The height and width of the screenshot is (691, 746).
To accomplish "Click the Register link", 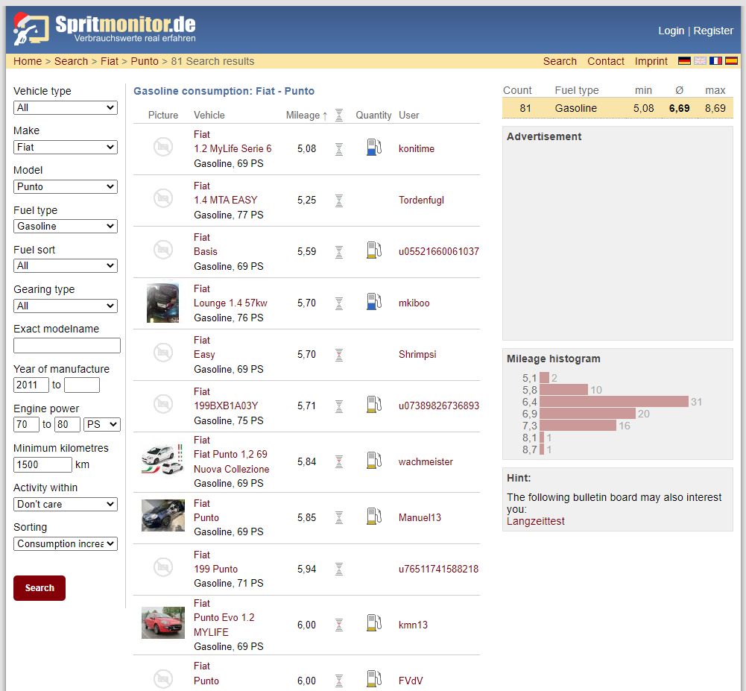I will coord(713,31).
